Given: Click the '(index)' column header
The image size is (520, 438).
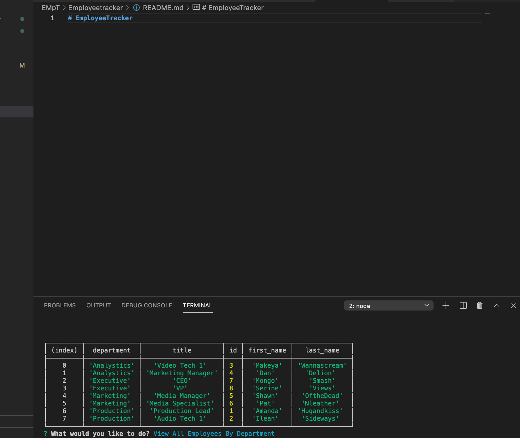Looking at the screenshot, I should [x=64, y=350].
